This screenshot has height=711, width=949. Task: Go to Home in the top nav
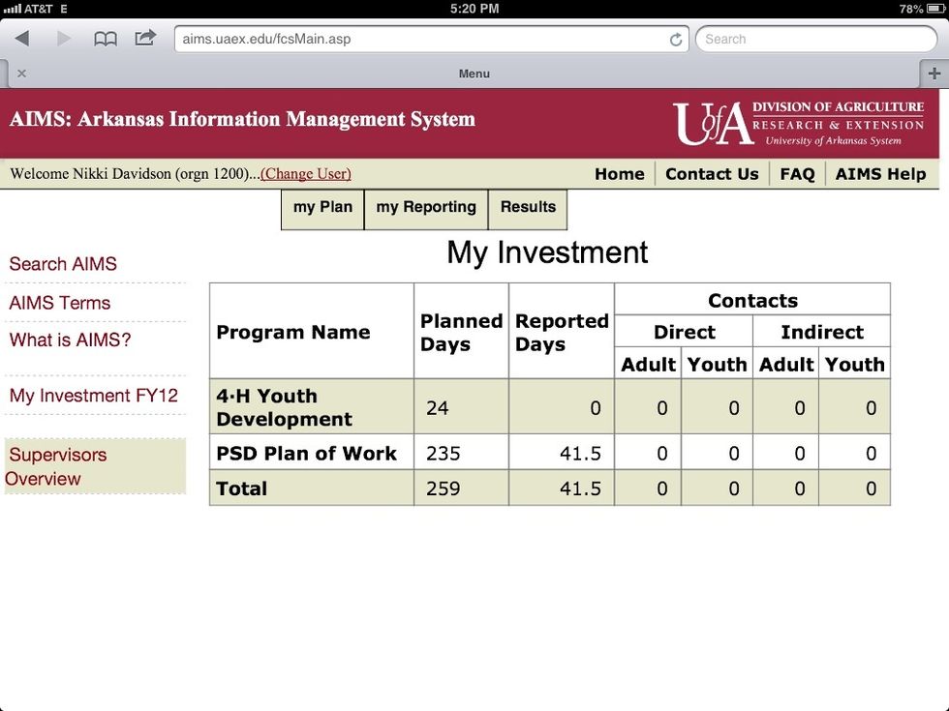[x=619, y=174]
